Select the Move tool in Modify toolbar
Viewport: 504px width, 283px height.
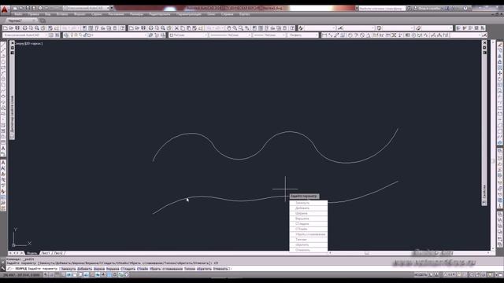tap(500, 73)
